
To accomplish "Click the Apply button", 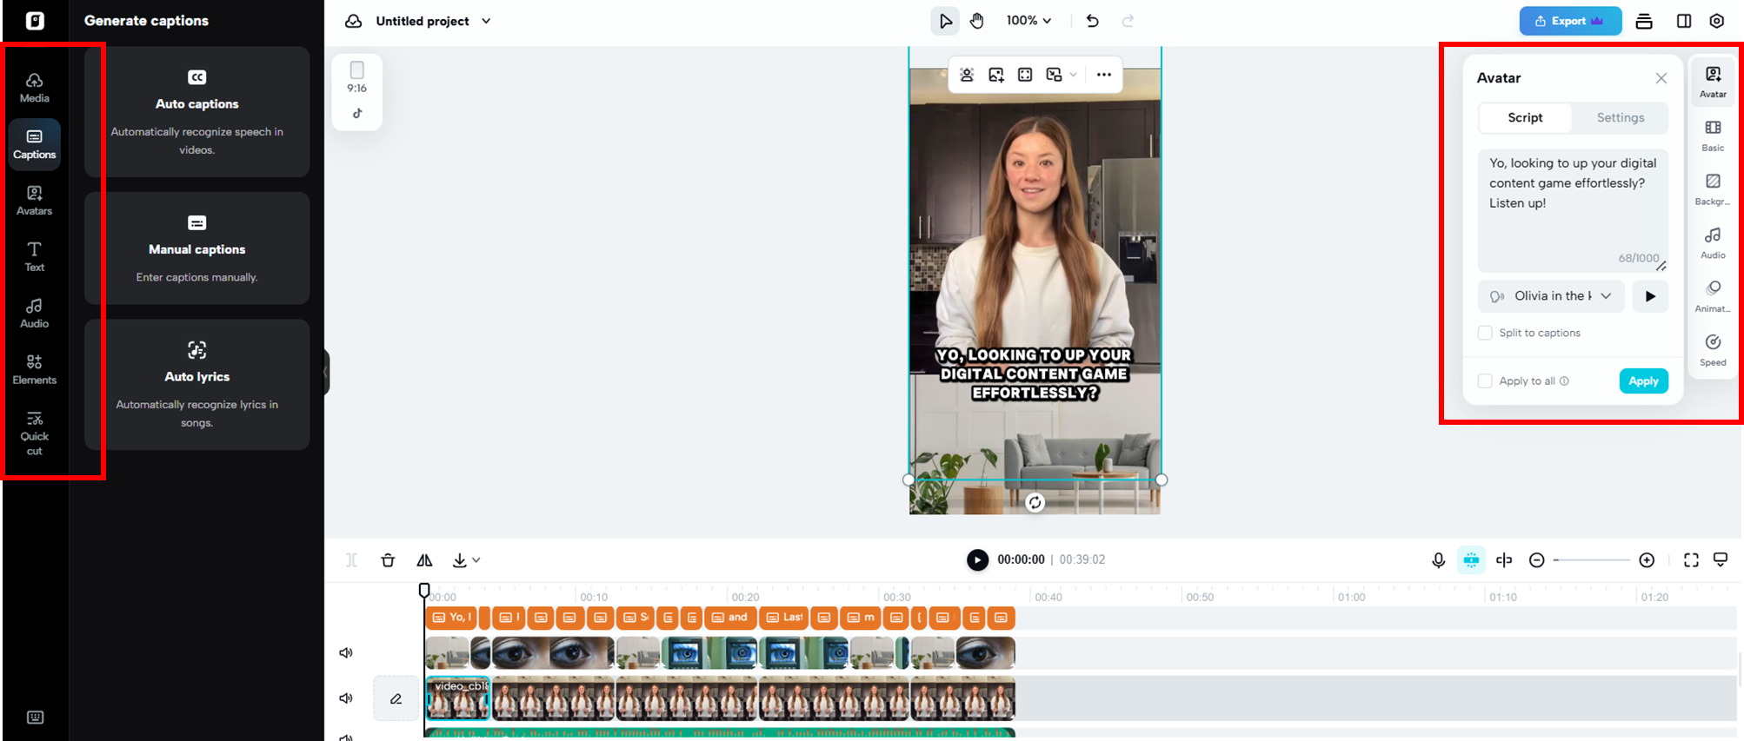I will click(x=1642, y=381).
